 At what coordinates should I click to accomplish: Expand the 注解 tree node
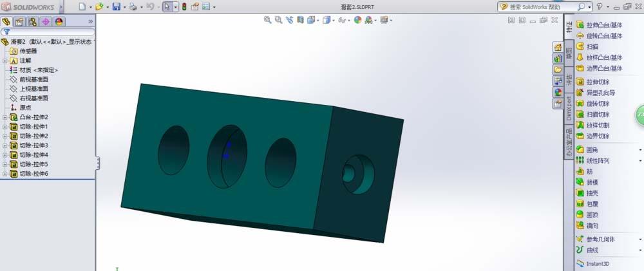pyautogui.click(x=5, y=61)
